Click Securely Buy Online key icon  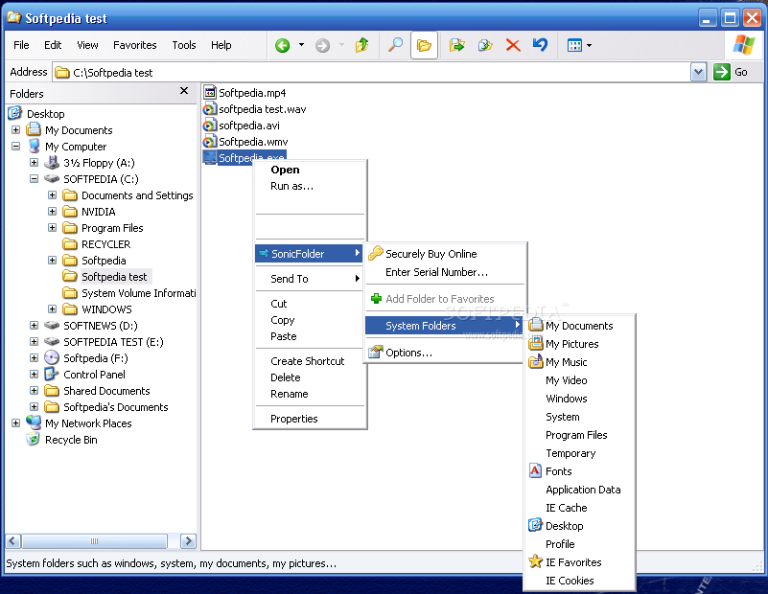coord(376,253)
